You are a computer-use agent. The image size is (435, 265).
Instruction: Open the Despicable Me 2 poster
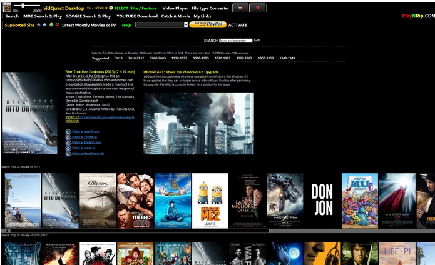coord(210,201)
